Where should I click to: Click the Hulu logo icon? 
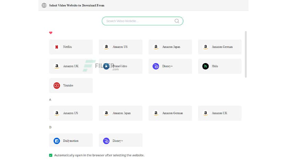[x=205, y=66]
